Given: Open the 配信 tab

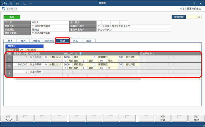Looking at the screenshot, I should (89, 41).
